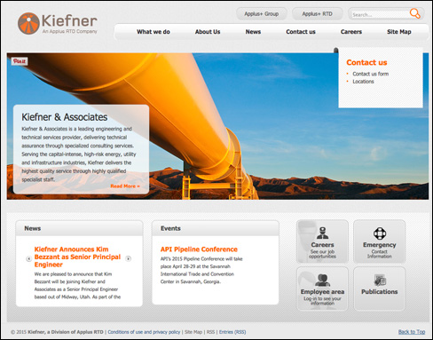Click the Back to Top link
Image resolution: width=433 pixels, height=340 pixels.
coord(412,332)
